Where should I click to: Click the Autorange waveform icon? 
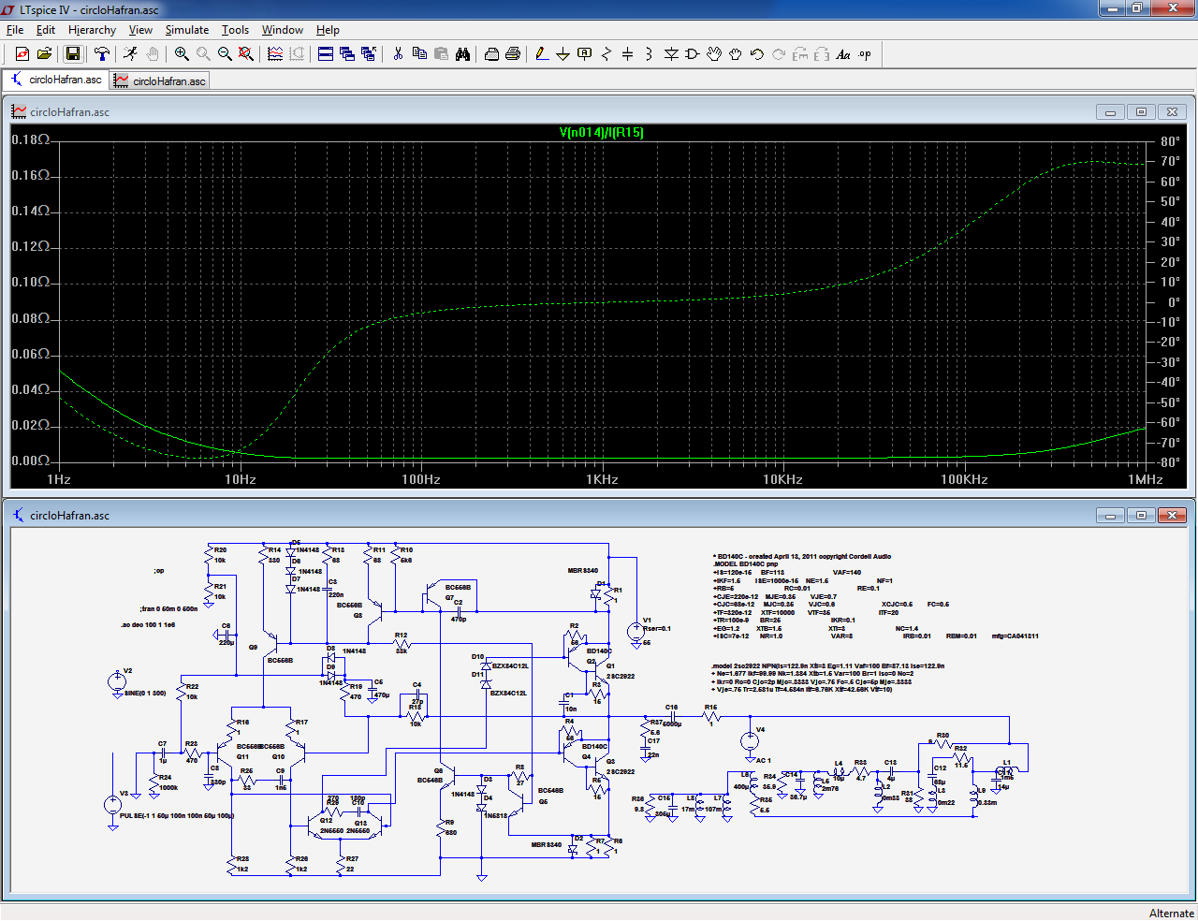(275, 54)
